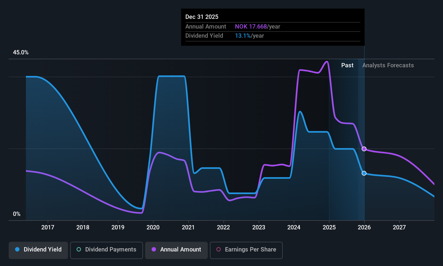Toggle off the Annual Amount line
This screenshot has width=443, height=266.
(x=176, y=250)
